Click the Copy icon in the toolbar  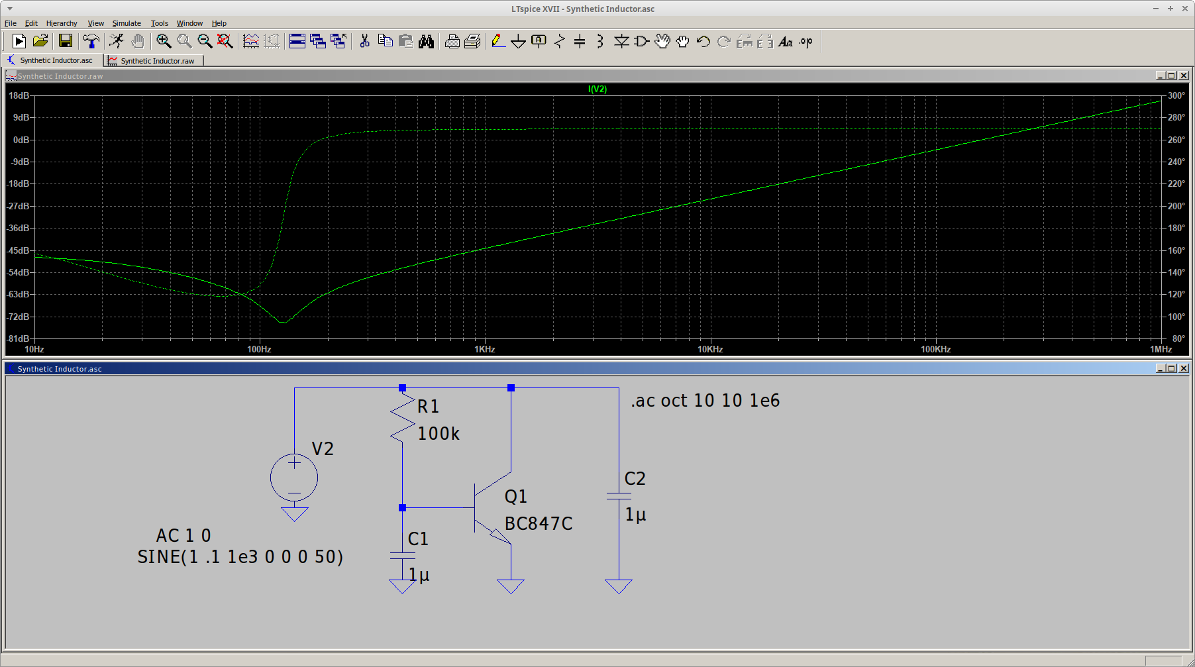pyautogui.click(x=385, y=41)
